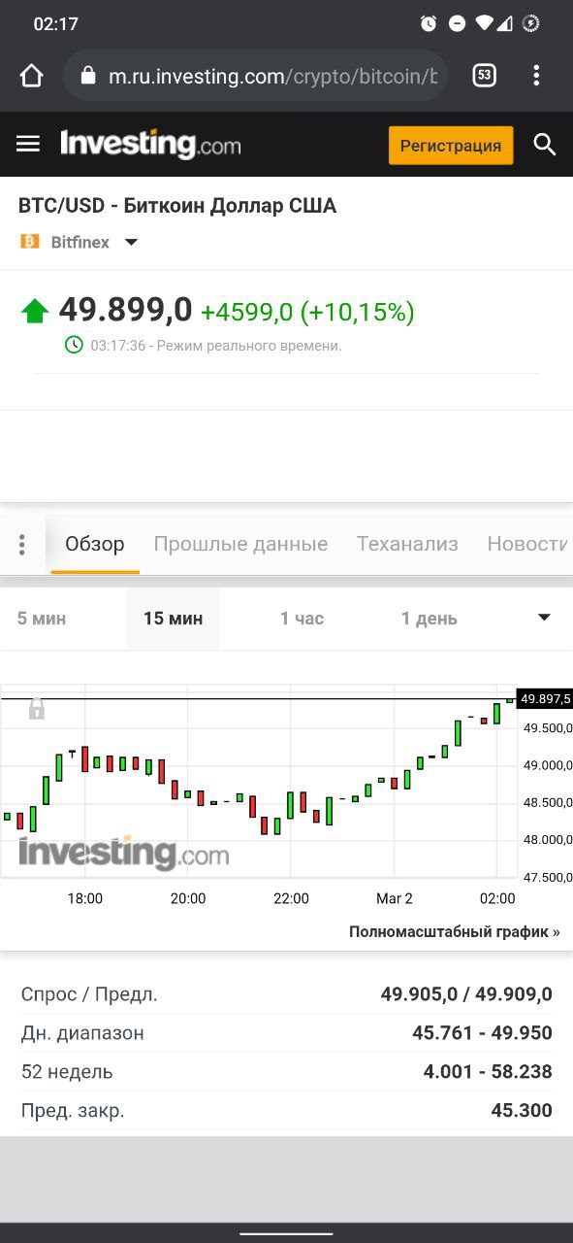Select the 1 день chart interval
The height and width of the screenshot is (1243, 573).
point(430,619)
